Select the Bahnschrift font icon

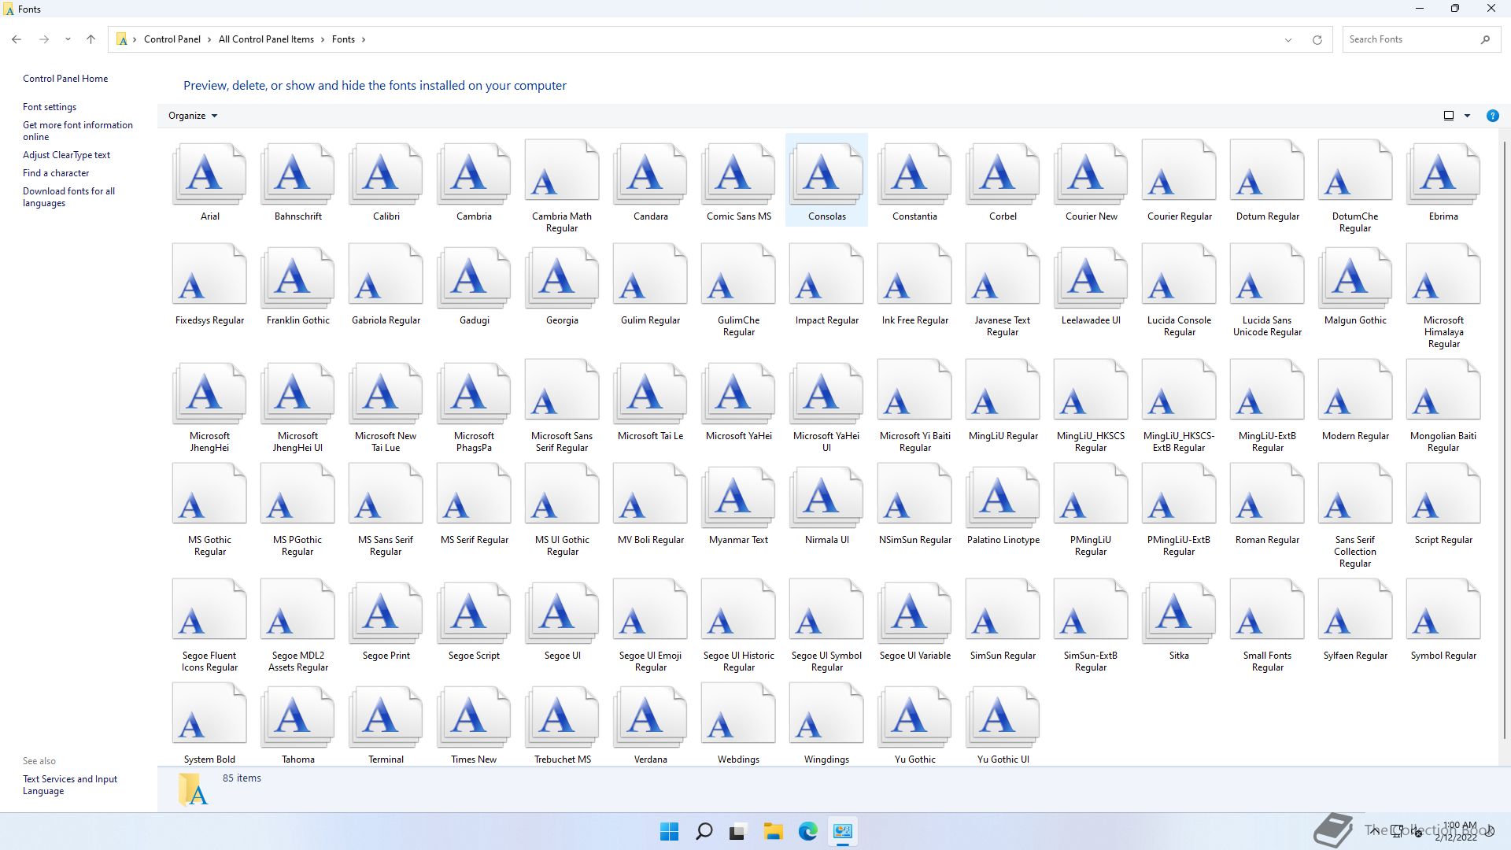pos(297,172)
